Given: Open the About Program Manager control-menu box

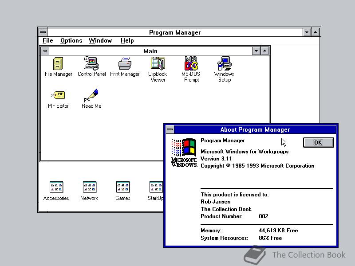Looking at the screenshot, I should point(170,129).
